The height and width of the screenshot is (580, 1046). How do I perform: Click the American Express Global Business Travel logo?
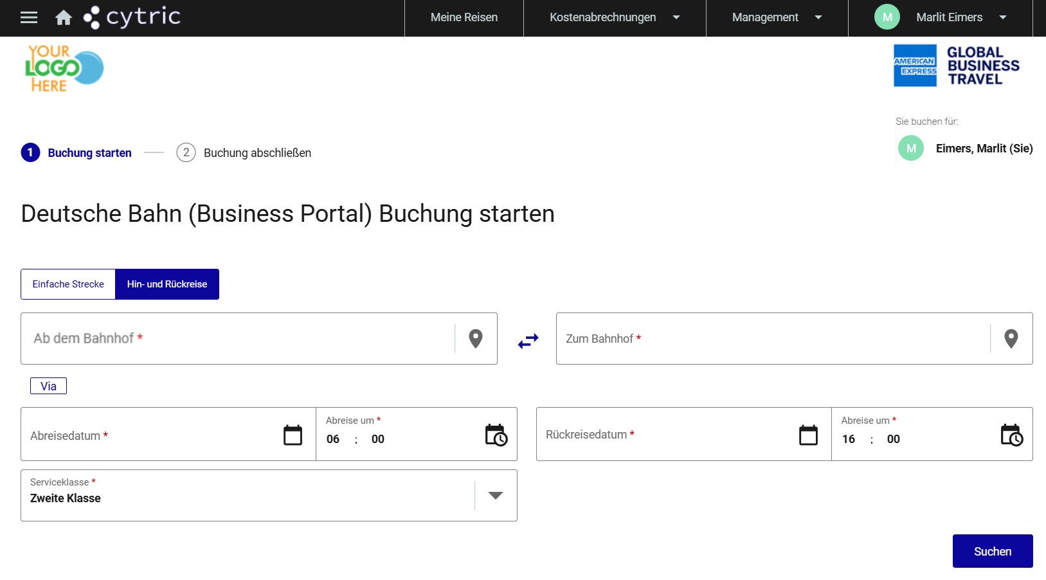tap(957, 66)
